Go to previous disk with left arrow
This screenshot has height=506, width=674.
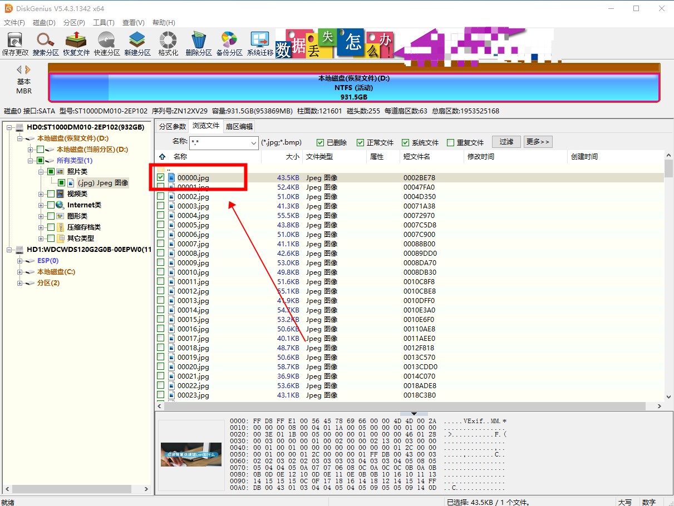19,70
